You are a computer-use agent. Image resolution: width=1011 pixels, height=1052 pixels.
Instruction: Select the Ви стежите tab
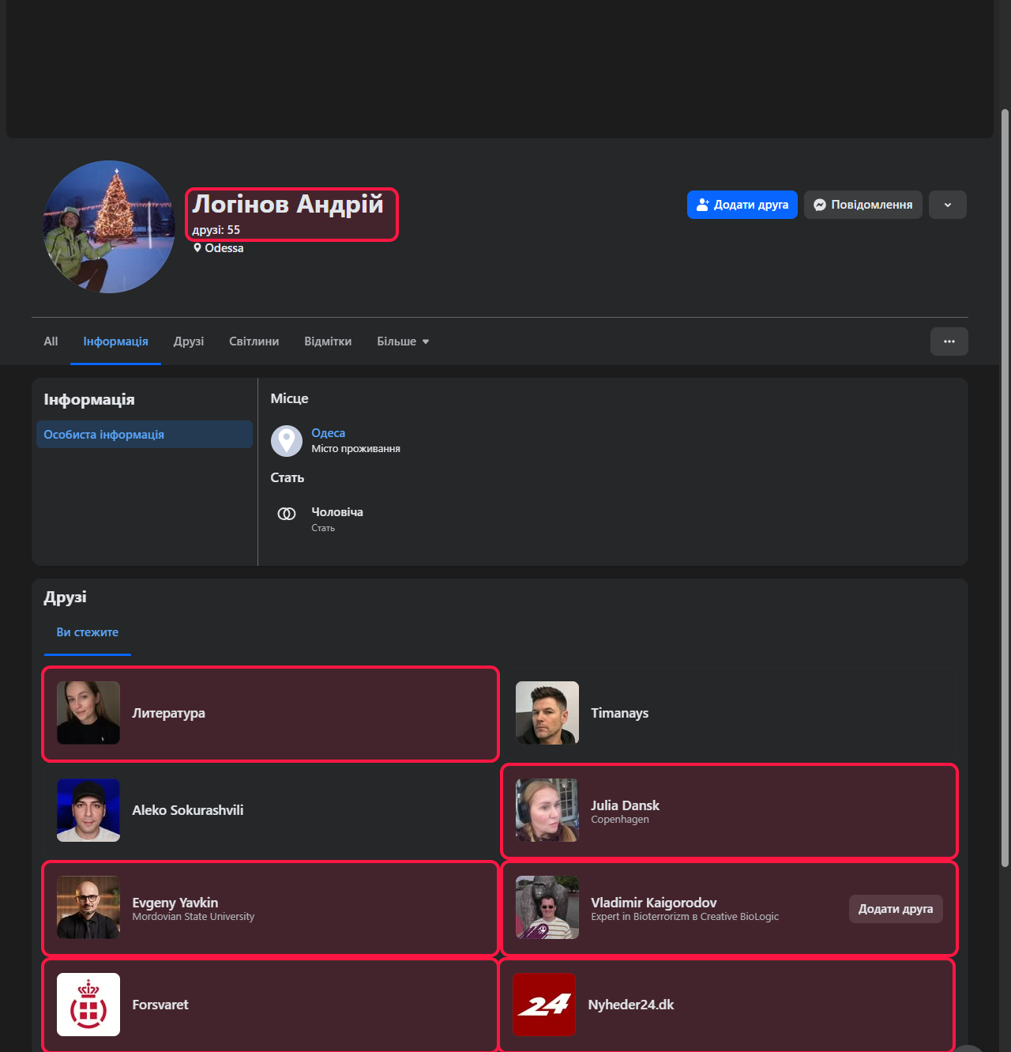click(88, 632)
